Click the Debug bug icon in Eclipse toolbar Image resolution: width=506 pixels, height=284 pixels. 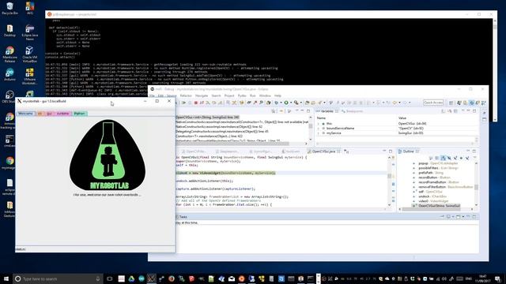(x=276, y=103)
